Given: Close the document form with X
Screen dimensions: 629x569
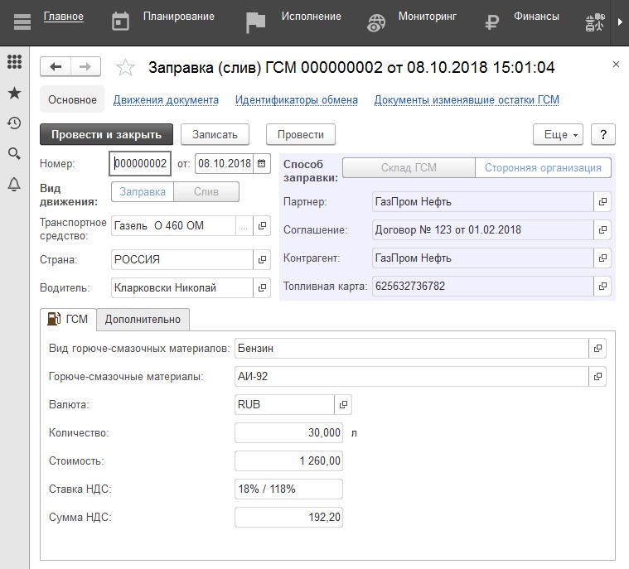Looking at the screenshot, I should click(617, 64).
